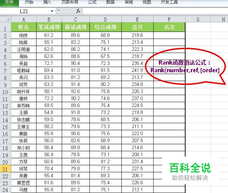Select the cell with name 汪明道
This screenshot has height=193, width=228.
[24, 49]
